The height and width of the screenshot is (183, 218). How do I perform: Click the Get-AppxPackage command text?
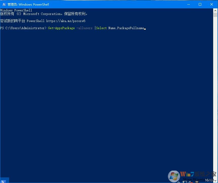61,28
